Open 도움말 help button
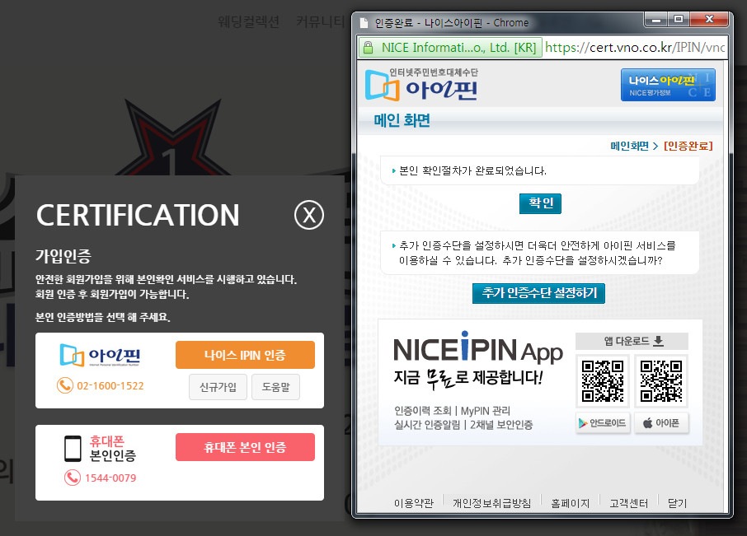Viewport: 747px width, 536px height. coord(276,387)
